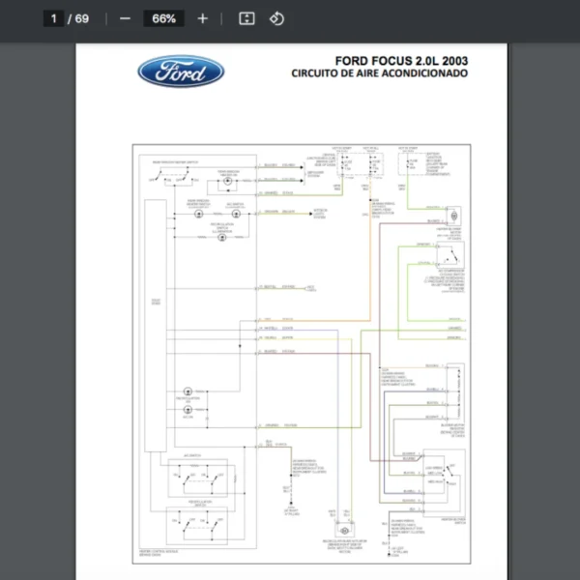This screenshot has height=580, width=580.
Task: Click the total page count 69
Action: point(82,18)
